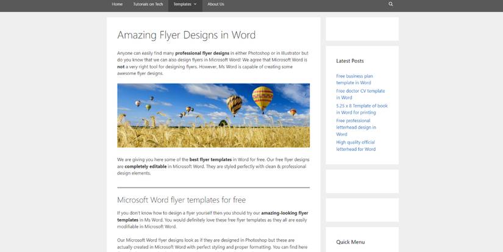The image size is (503, 252).
Task: Go to the Home menu item
Action: pos(117,4)
